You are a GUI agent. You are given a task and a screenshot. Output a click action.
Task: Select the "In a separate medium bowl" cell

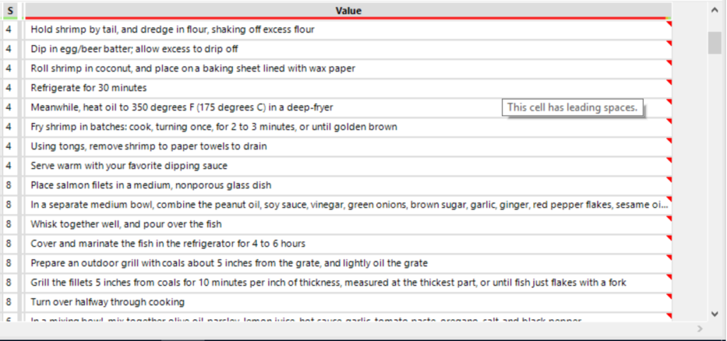point(348,205)
